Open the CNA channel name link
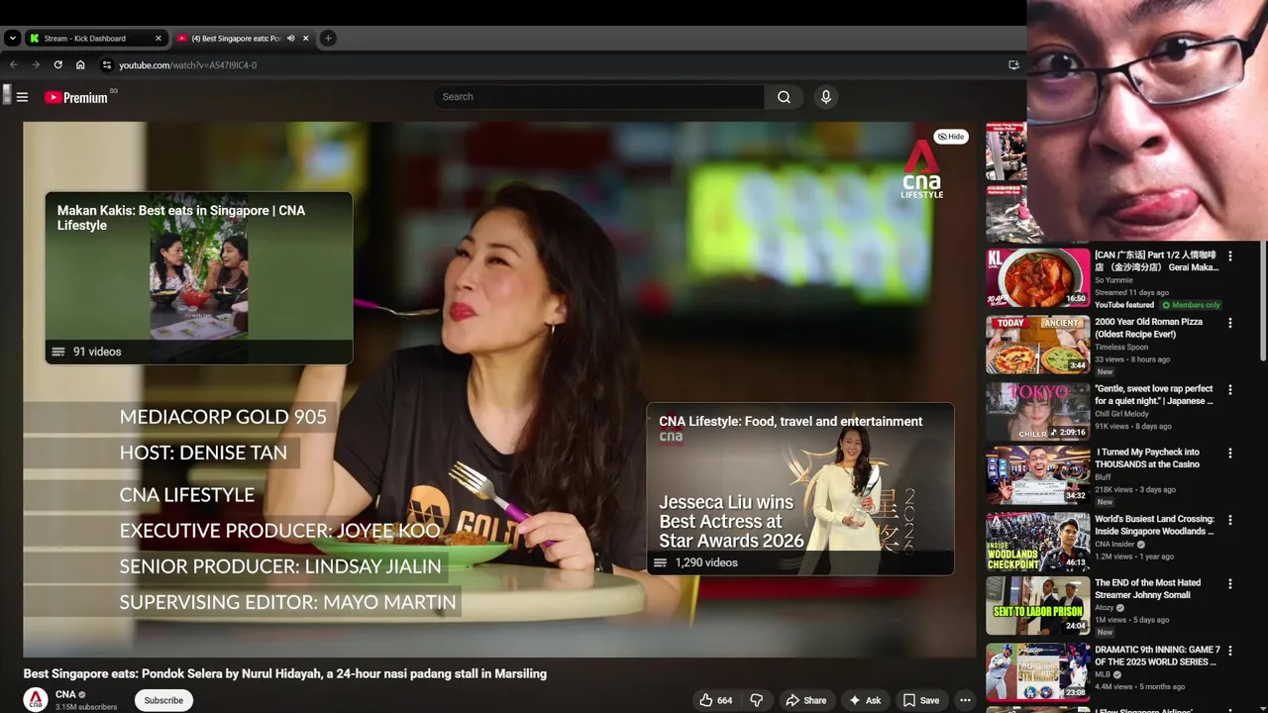 tap(65, 694)
